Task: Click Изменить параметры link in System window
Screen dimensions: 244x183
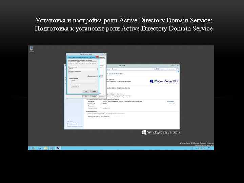Action: point(171,102)
